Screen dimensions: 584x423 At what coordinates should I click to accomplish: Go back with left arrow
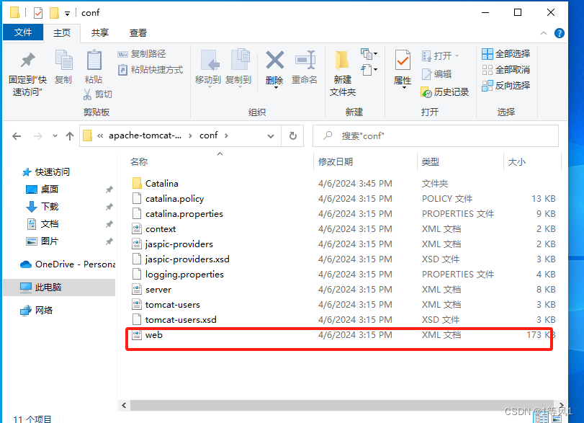point(17,136)
